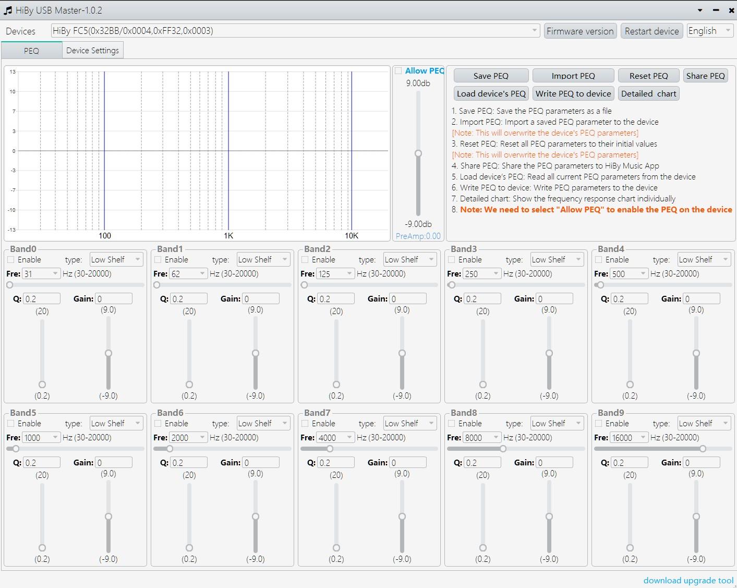Click Write PEQ to device
Screen dimensions: 737x588
click(x=573, y=94)
